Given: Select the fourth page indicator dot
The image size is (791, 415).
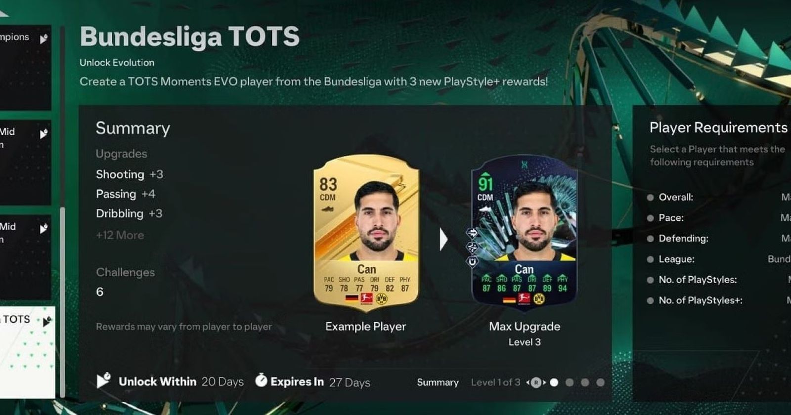Looking at the screenshot, I should click(x=600, y=382).
